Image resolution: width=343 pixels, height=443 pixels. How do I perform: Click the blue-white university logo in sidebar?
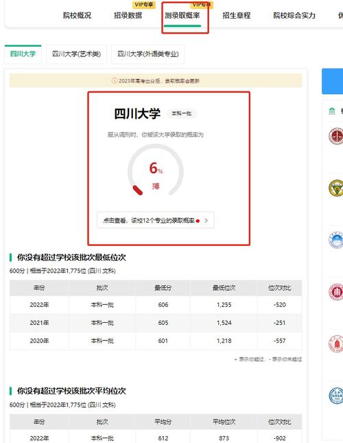click(x=336, y=240)
